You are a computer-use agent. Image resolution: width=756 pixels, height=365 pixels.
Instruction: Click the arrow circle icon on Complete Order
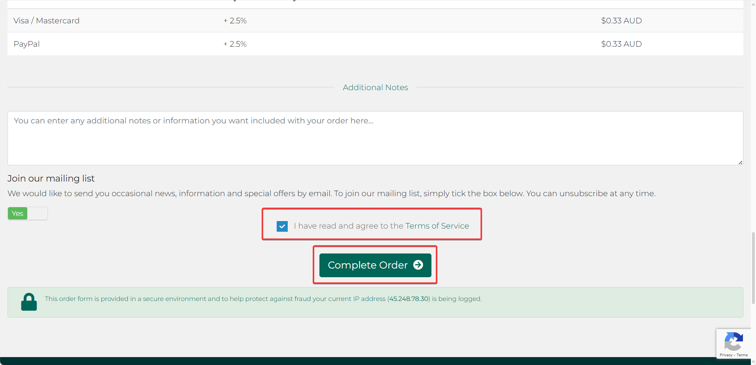pyautogui.click(x=418, y=265)
